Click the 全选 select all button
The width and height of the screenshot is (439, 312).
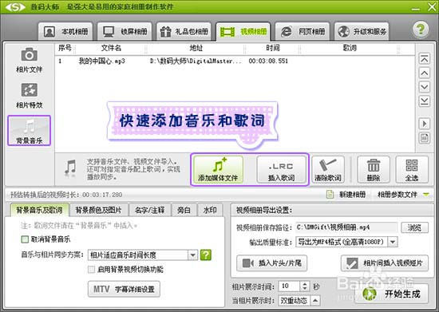click(412, 170)
